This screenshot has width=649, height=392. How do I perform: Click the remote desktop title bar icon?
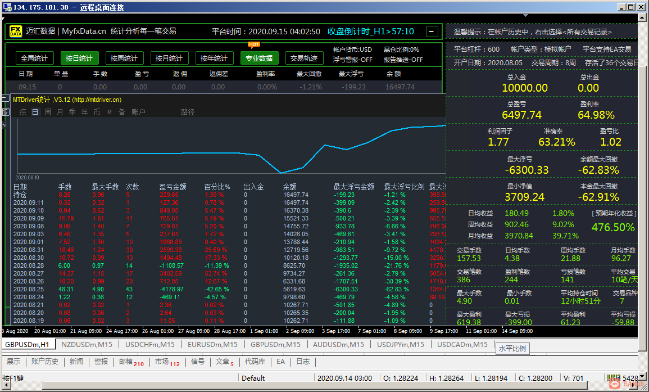(x=7, y=7)
